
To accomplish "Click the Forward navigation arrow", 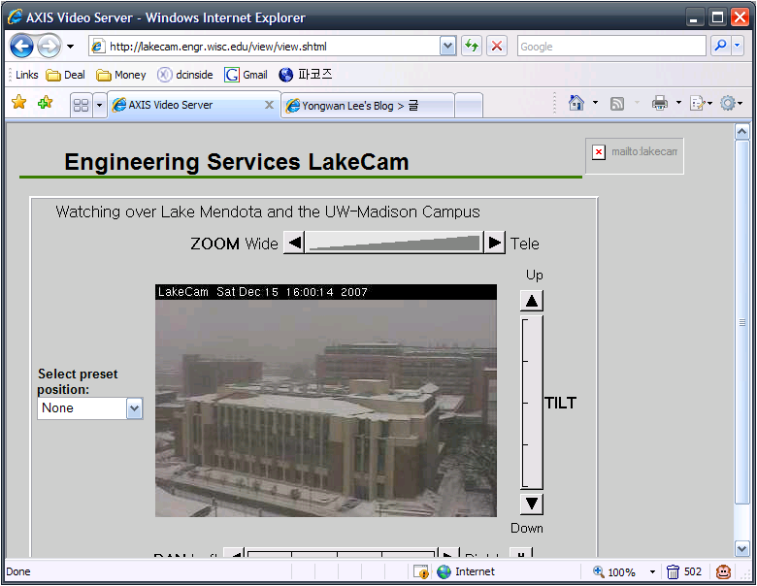I will coord(49,47).
